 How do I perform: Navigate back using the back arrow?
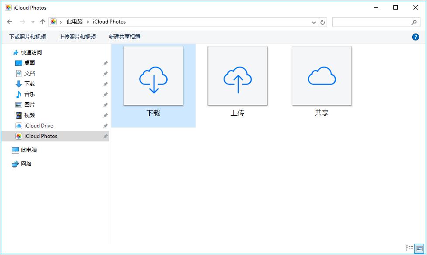[x=10, y=22]
